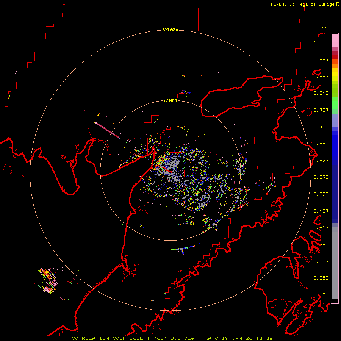Click the 0.307 legend value
Image resolution: width=341 pixels, height=341 pixels.
pyautogui.click(x=321, y=261)
